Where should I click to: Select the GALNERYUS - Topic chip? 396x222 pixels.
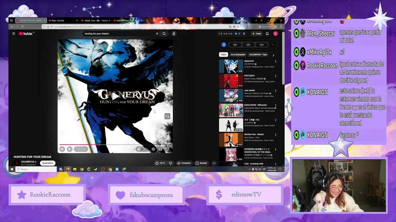click(x=258, y=55)
